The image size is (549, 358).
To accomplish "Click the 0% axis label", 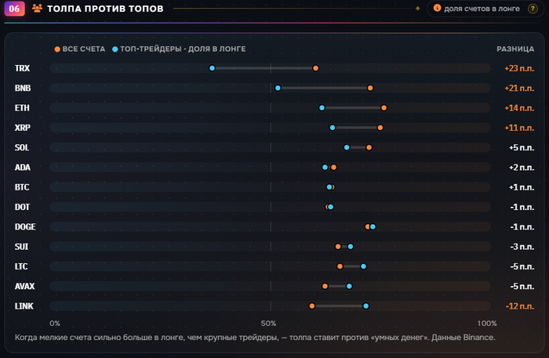I will [x=55, y=324].
